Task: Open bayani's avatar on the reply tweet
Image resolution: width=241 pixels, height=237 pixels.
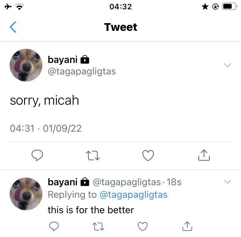Action: 26,194
